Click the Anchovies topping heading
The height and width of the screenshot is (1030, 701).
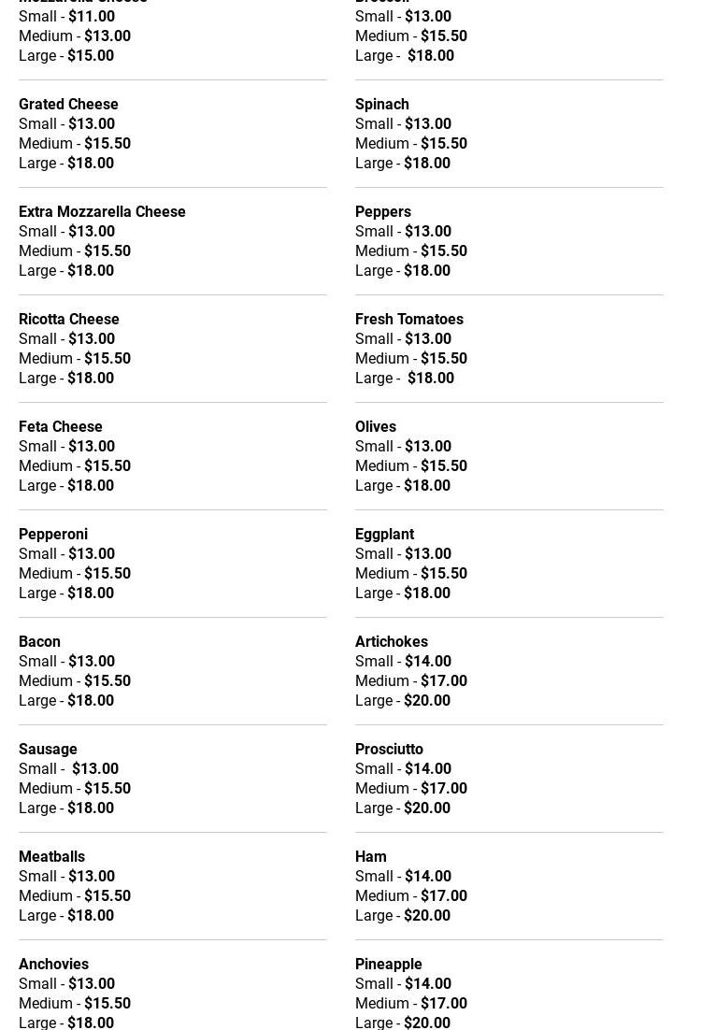(53, 964)
